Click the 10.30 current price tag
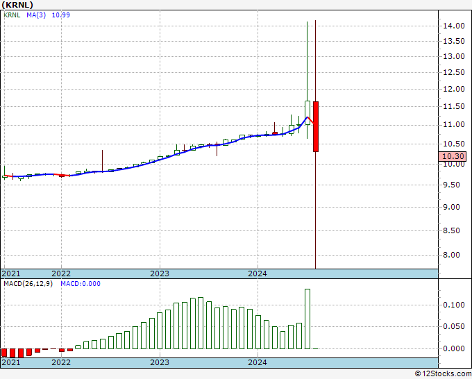The height and width of the screenshot is (379, 472). pyautogui.click(x=453, y=156)
